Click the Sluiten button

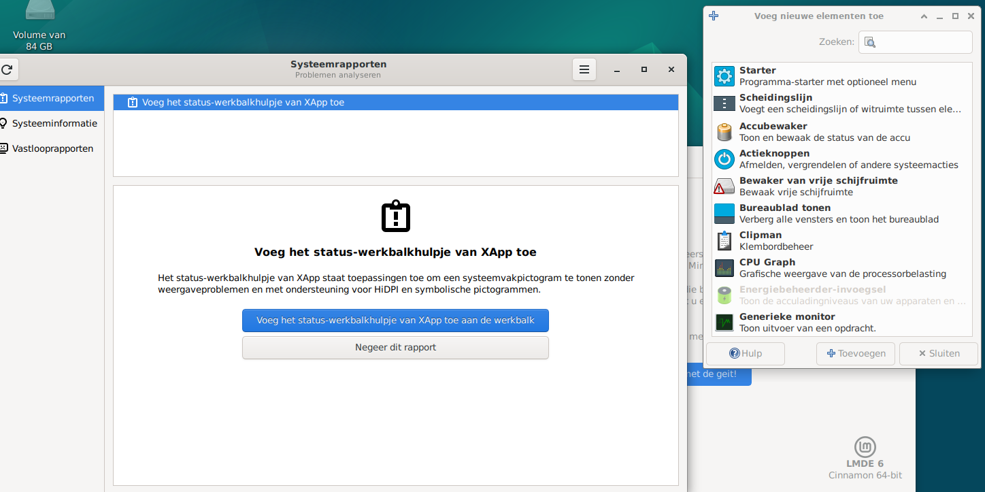[x=939, y=354]
